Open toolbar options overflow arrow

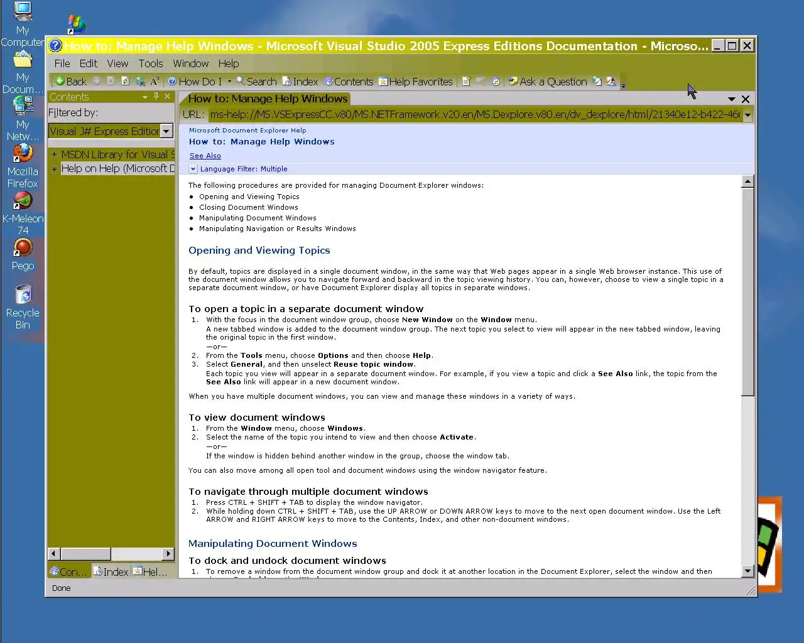(x=623, y=84)
